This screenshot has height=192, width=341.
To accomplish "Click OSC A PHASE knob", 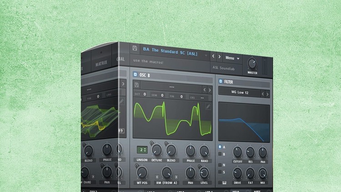I will pos(107,150).
